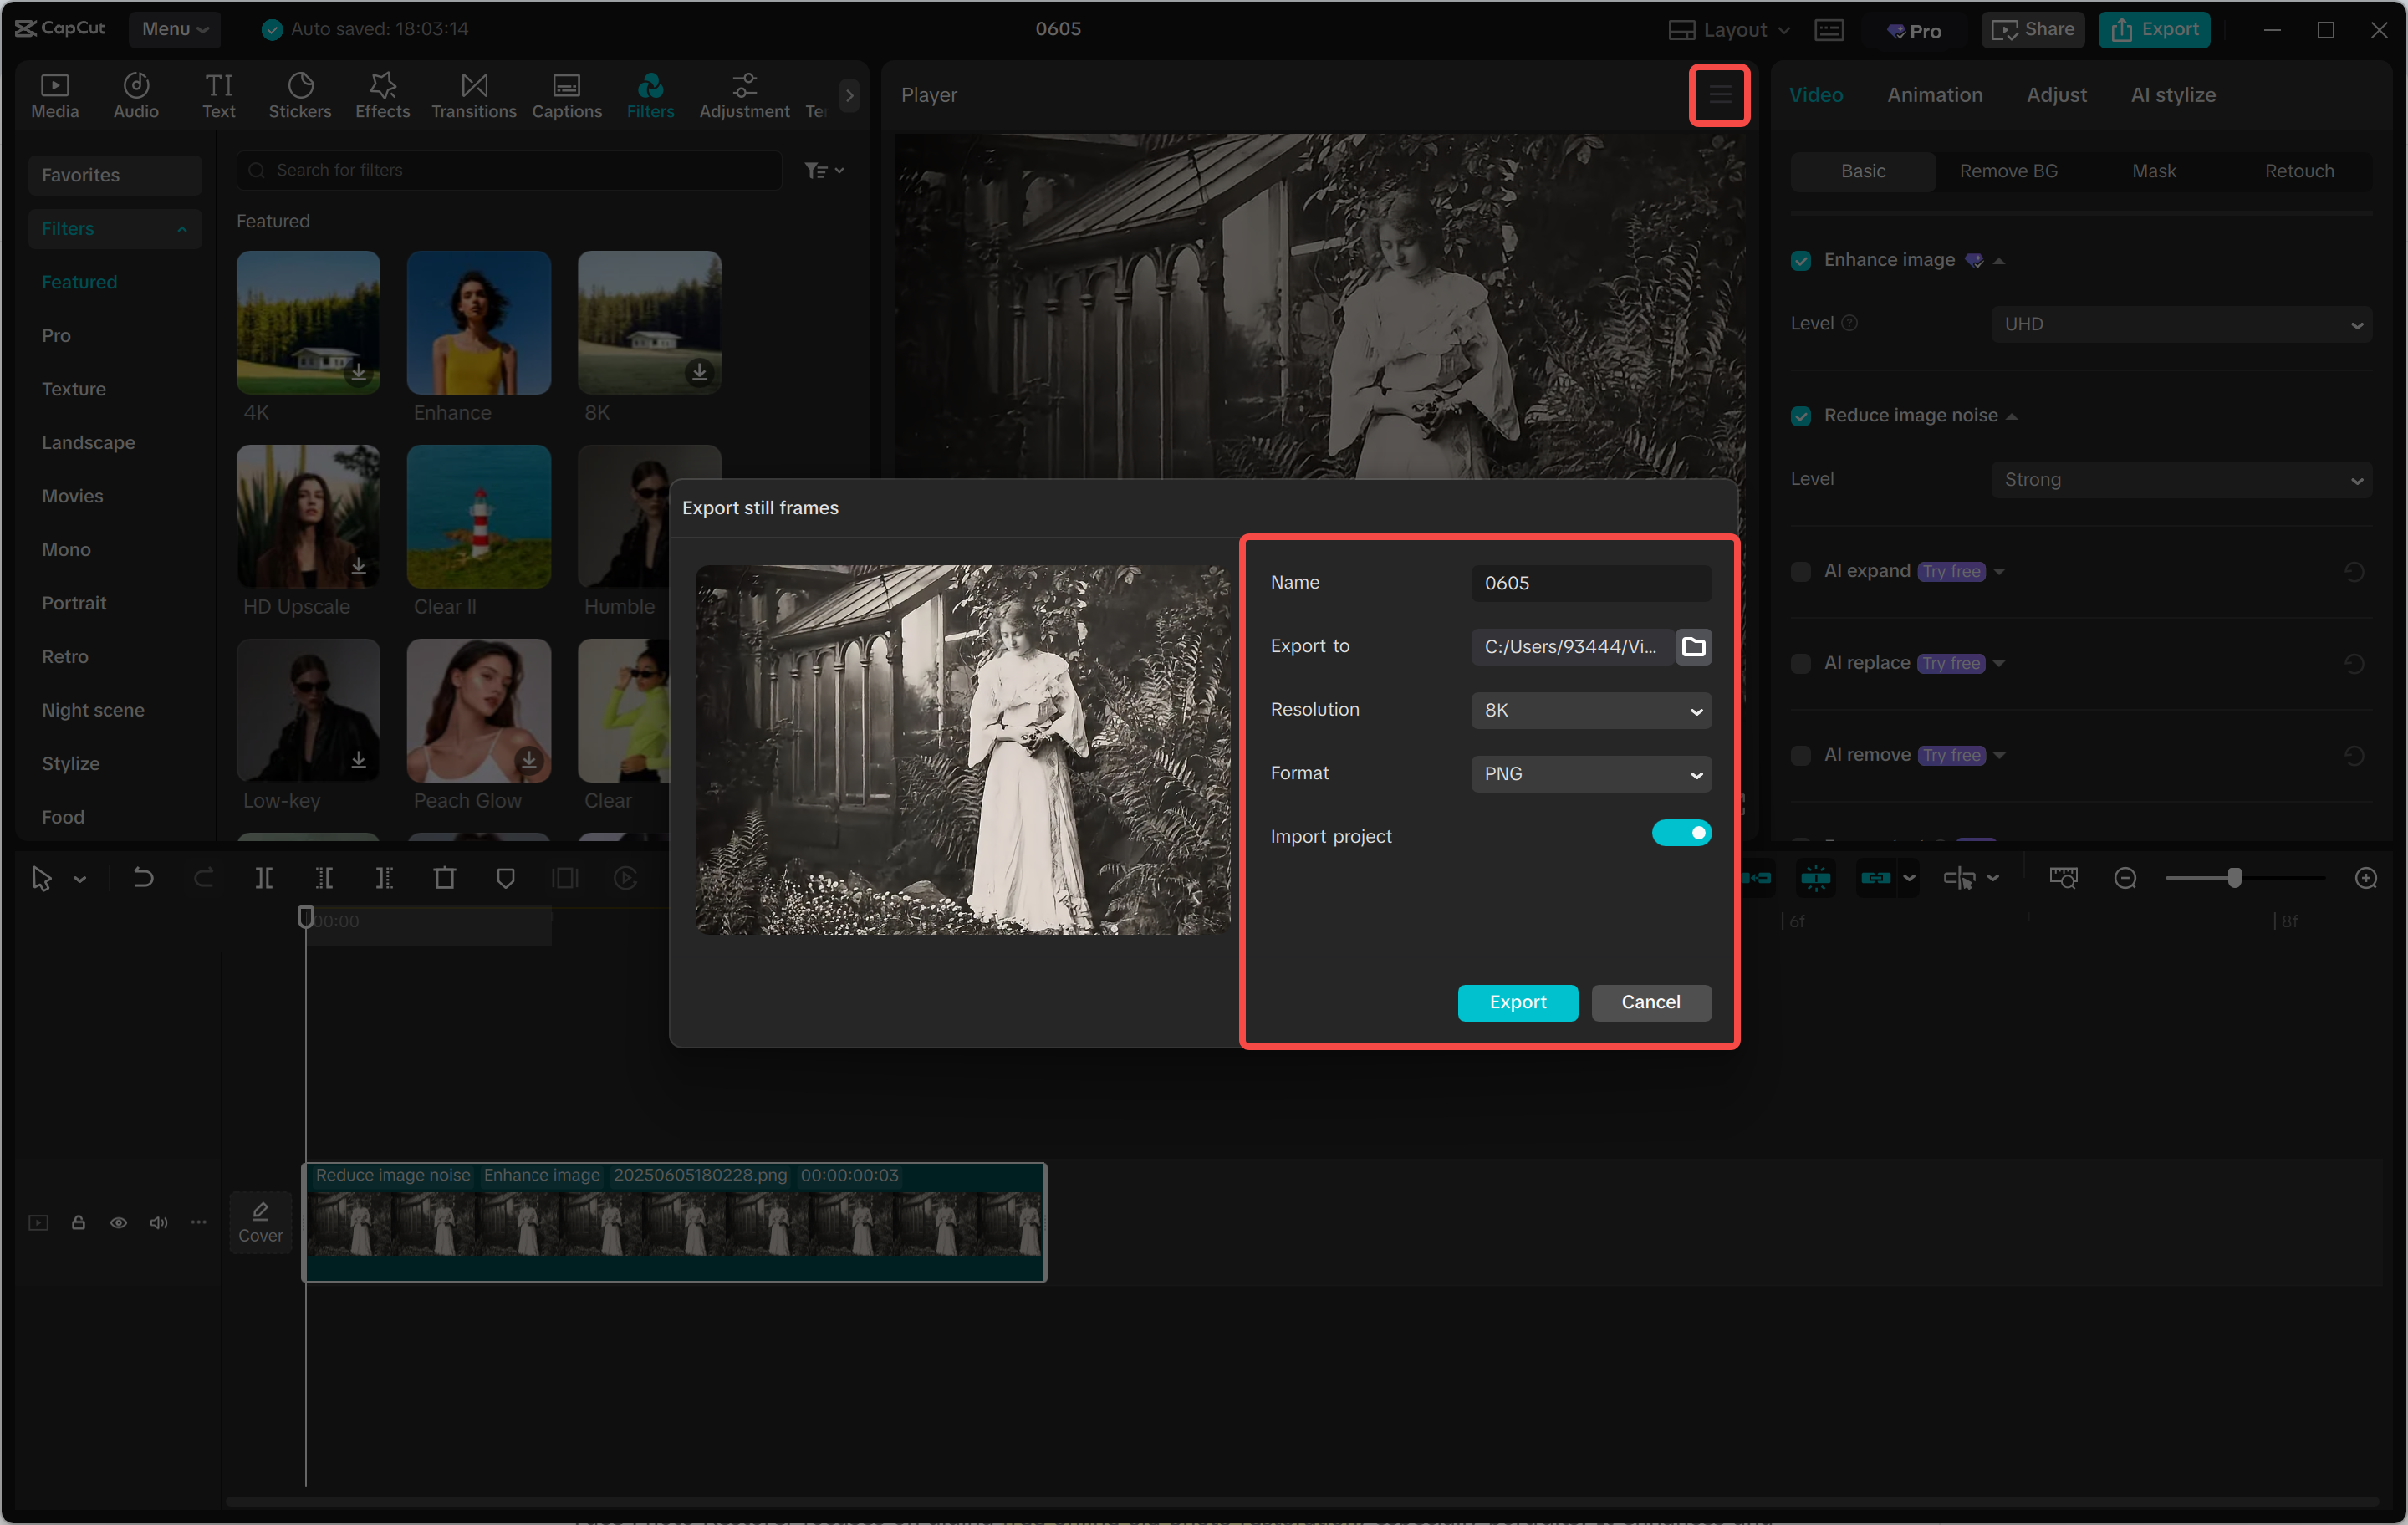Select the 4K filter thumbnail

[307, 322]
